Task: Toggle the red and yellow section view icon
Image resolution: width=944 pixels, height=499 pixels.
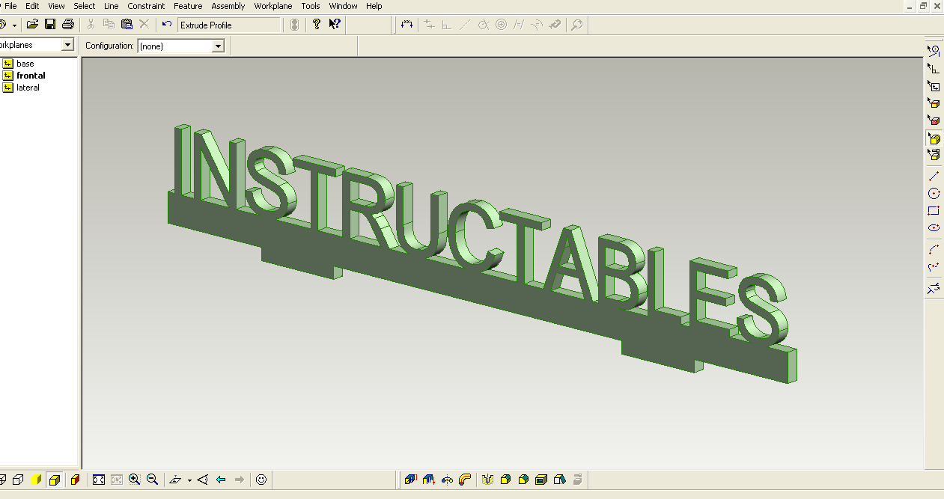Action: 75,480
